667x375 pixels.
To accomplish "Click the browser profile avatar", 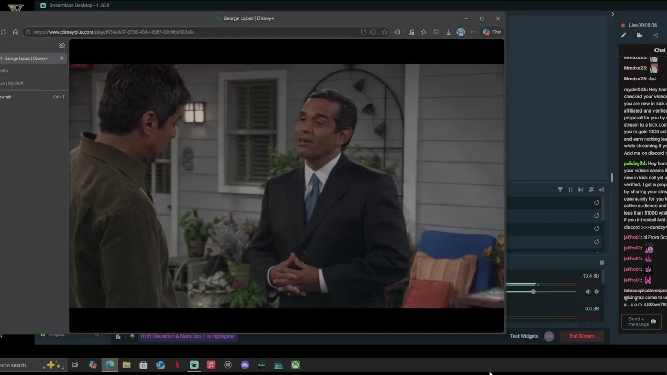I will [x=461, y=32].
